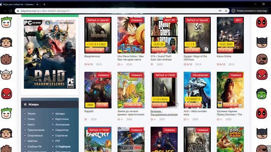The width and height of the screenshot is (271, 152).
Task: Select the 'Карточные' genre
Action: tap(62, 119)
